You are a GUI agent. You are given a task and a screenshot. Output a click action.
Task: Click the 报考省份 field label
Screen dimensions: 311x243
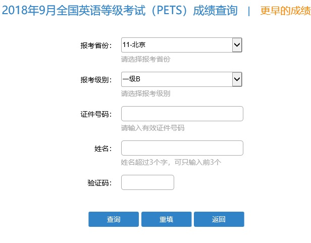[x=95, y=45]
